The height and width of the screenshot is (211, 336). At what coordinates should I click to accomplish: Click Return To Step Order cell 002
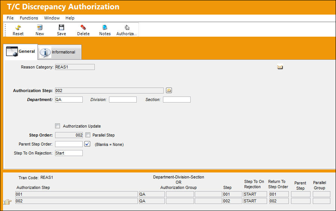coord(279,201)
